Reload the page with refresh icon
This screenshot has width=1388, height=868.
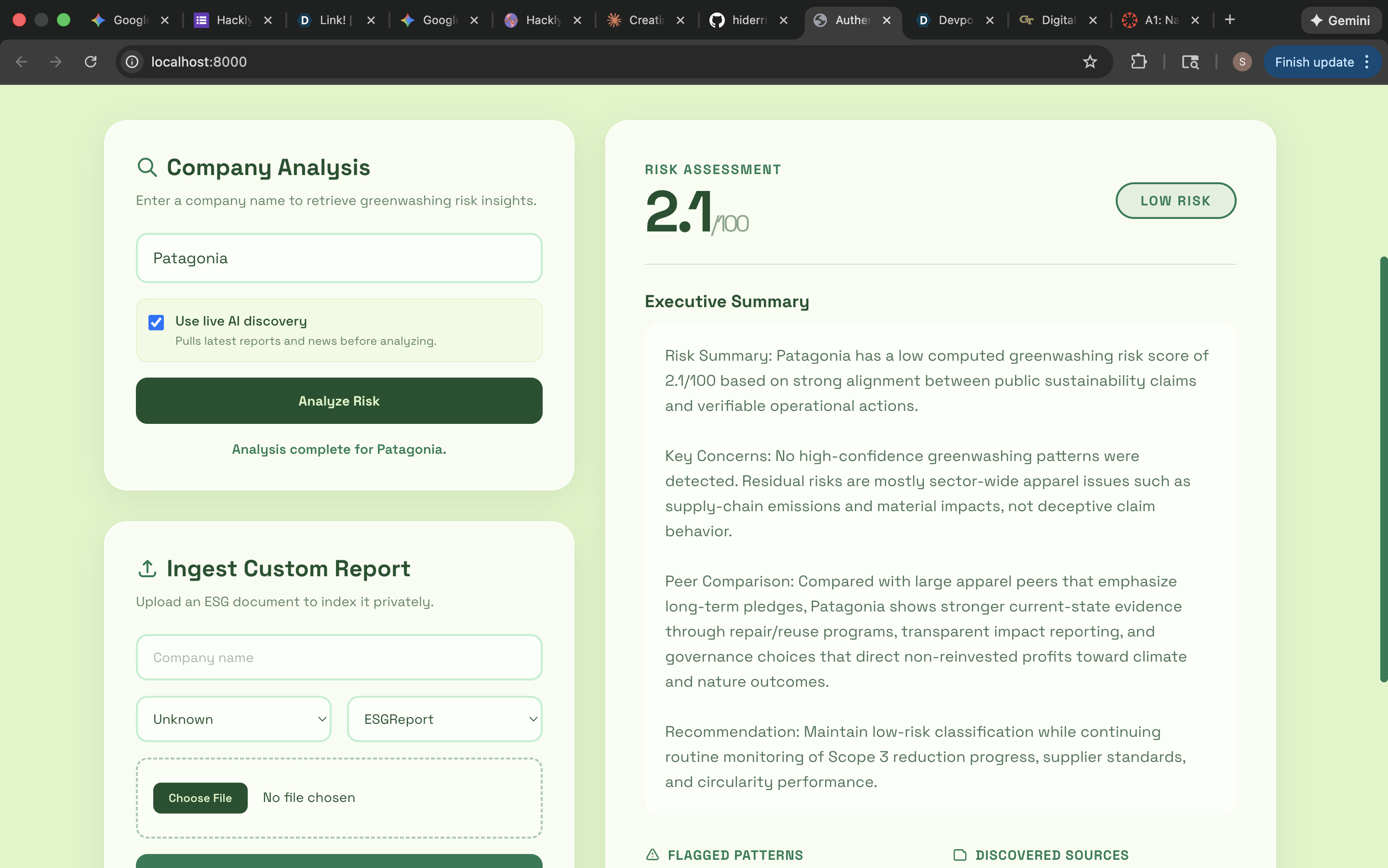(x=91, y=61)
